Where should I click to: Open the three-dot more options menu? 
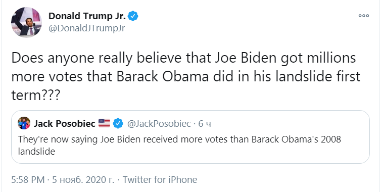pos(364,16)
